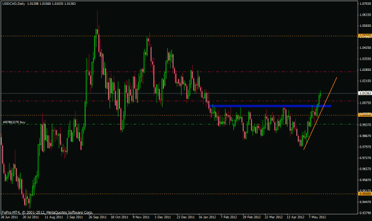
Task: Click the 13 Apr 2012 date label
Action: pyautogui.click(x=296, y=217)
